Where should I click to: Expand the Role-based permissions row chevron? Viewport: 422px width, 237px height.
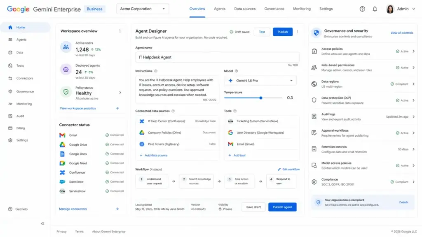pyautogui.click(x=413, y=68)
